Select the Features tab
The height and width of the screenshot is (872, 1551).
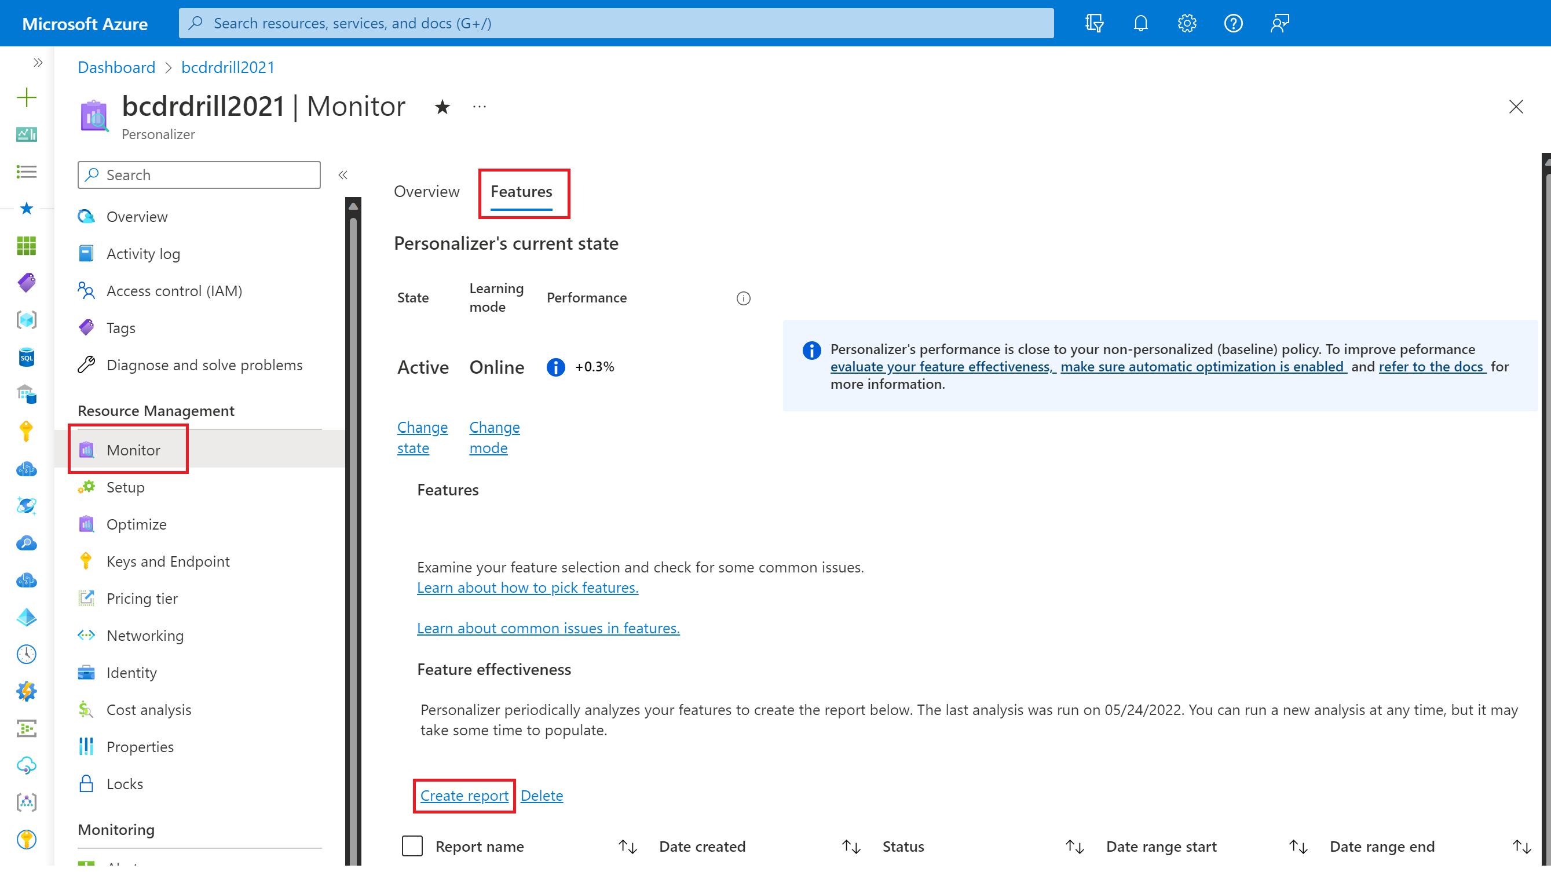pos(521,191)
